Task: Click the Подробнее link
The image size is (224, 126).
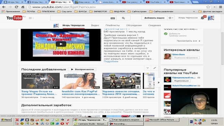Action: pyautogui.click(x=111, y=62)
